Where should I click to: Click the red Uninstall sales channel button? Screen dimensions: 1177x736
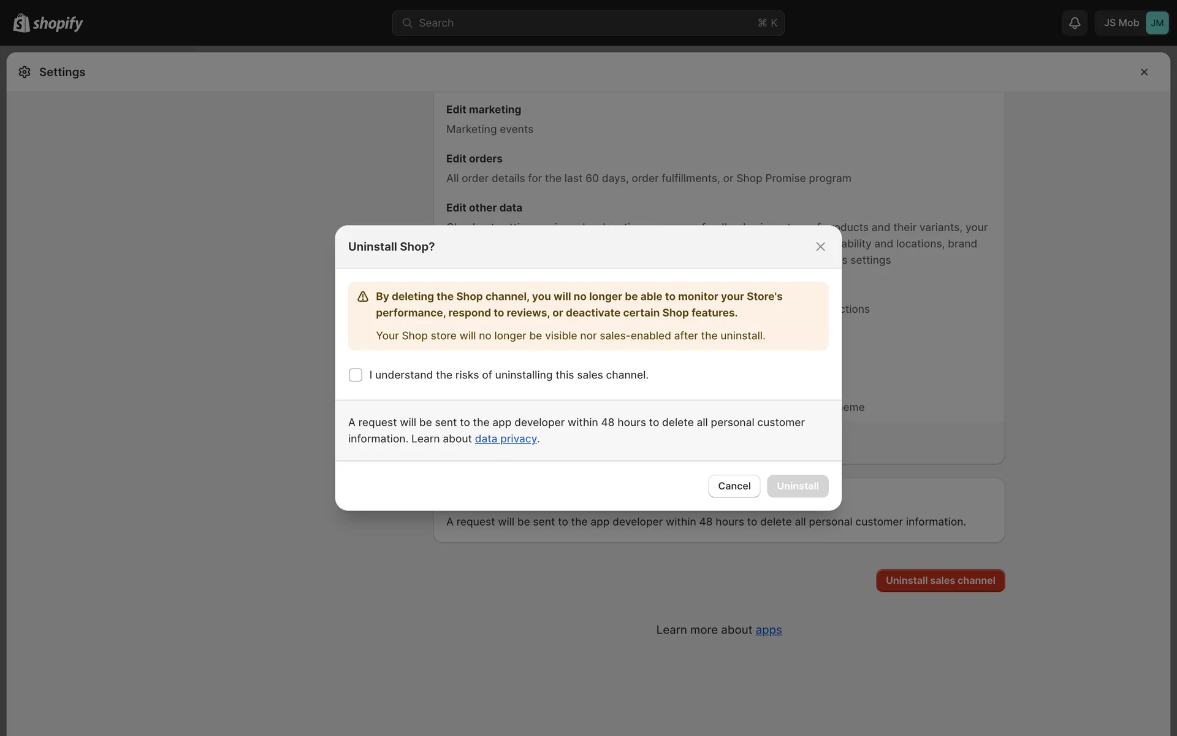click(x=940, y=581)
